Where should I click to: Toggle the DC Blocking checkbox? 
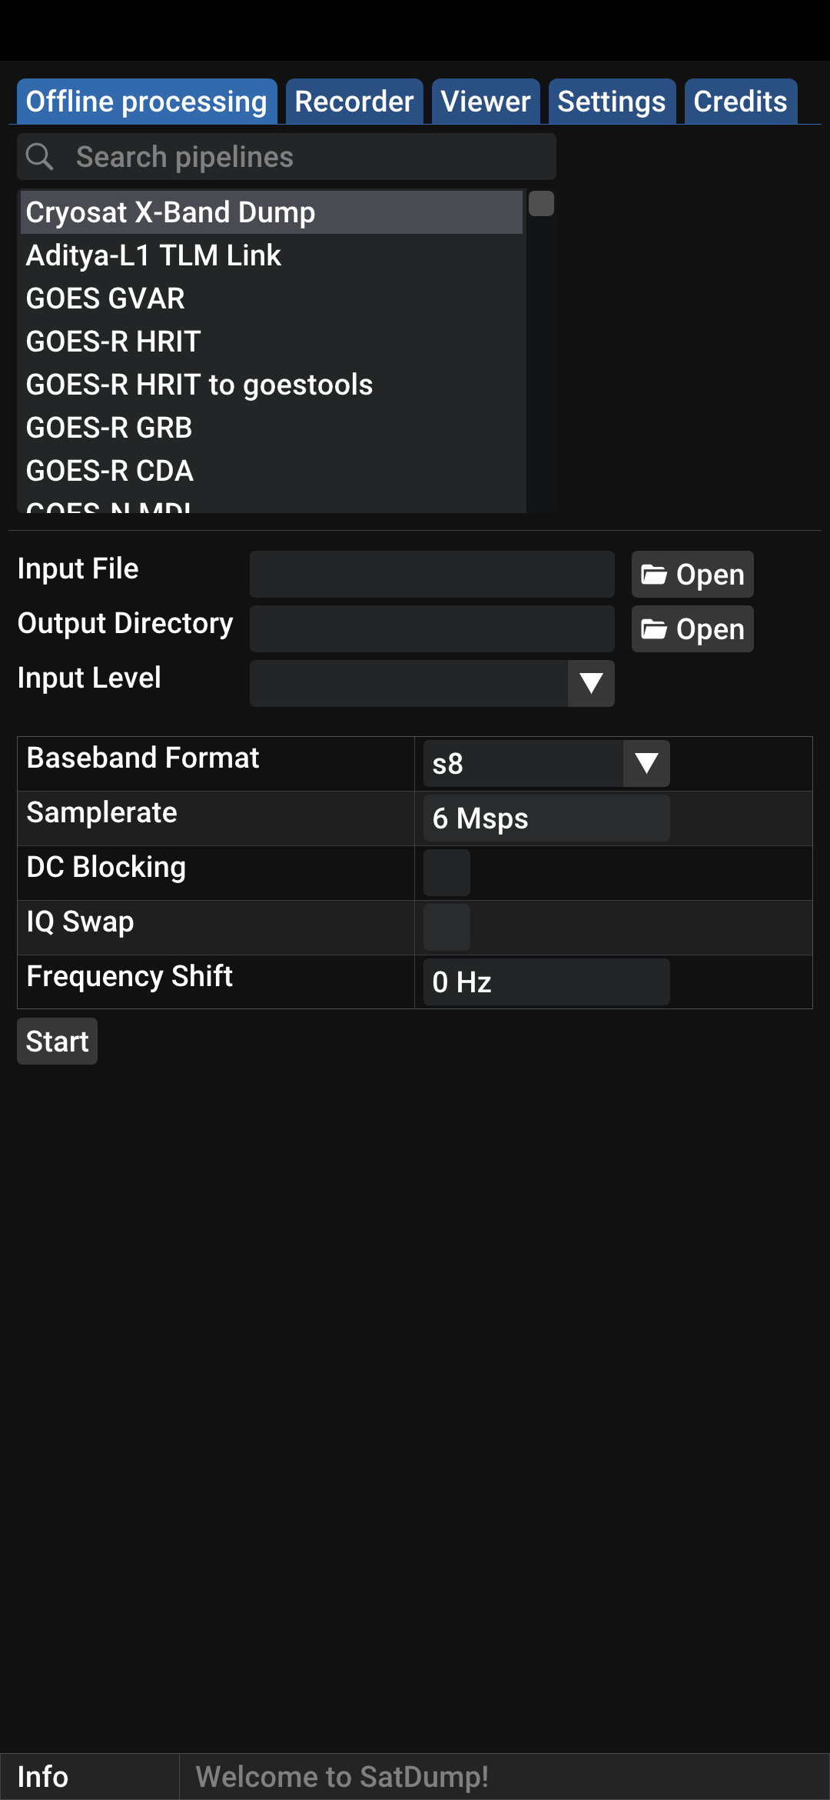click(447, 873)
